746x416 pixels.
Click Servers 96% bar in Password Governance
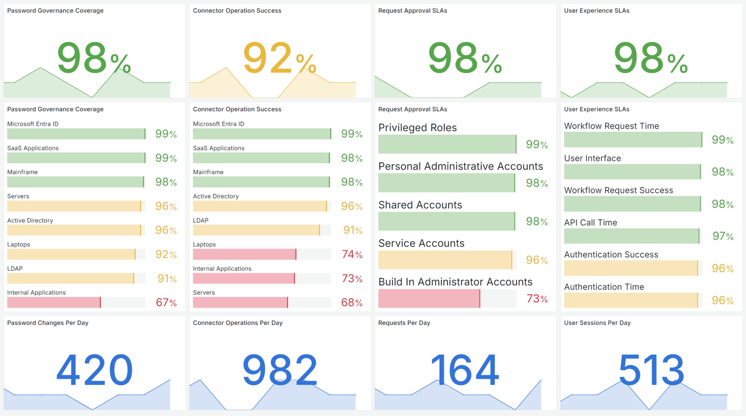pos(76,206)
